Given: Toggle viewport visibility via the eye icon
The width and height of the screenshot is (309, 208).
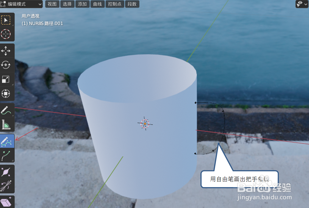Looking at the screenshot, I should 299,4.
